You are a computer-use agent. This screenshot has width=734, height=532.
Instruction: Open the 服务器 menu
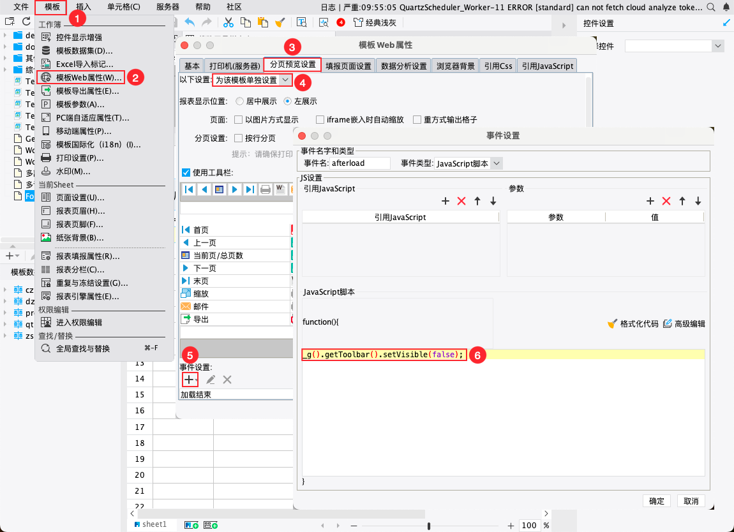point(168,7)
